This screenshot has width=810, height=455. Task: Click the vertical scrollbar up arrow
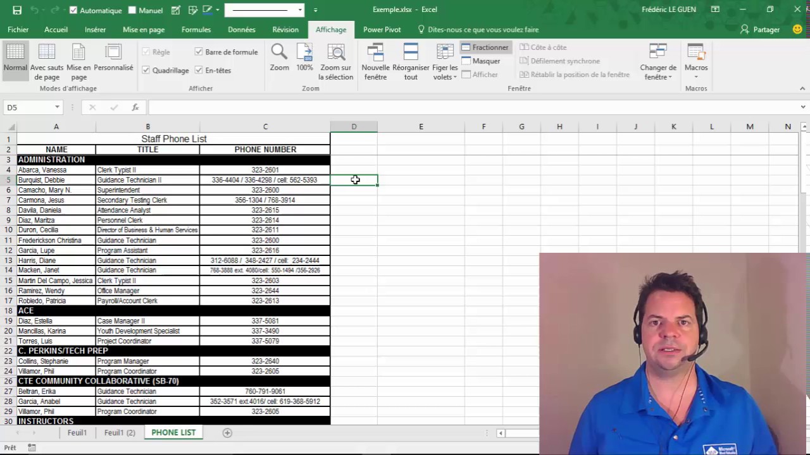pyautogui.click(x=804, y=126)
